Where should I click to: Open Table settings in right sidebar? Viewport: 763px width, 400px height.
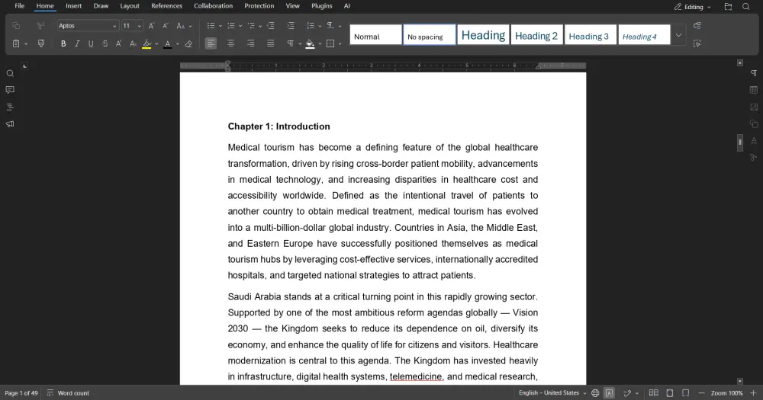click(x=754, y=90)
